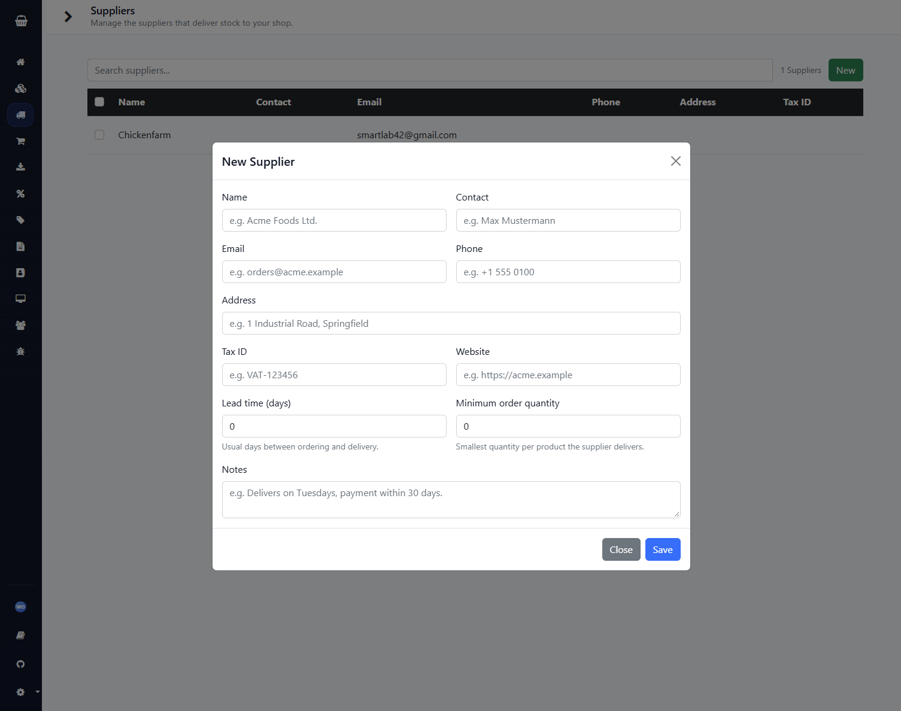The height and width of the screenshot is (711, 901).
Task: Click the shopping basket logo icon
Action: [x=21, y=21]
